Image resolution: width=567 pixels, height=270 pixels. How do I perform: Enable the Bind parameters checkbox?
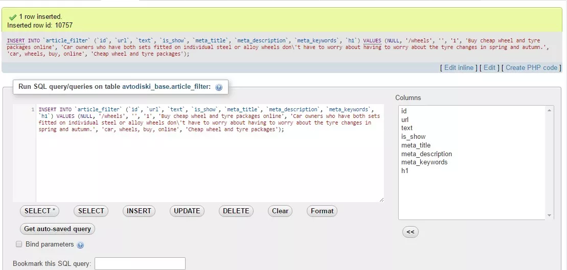pyautogui.click(x=19, y=244)
